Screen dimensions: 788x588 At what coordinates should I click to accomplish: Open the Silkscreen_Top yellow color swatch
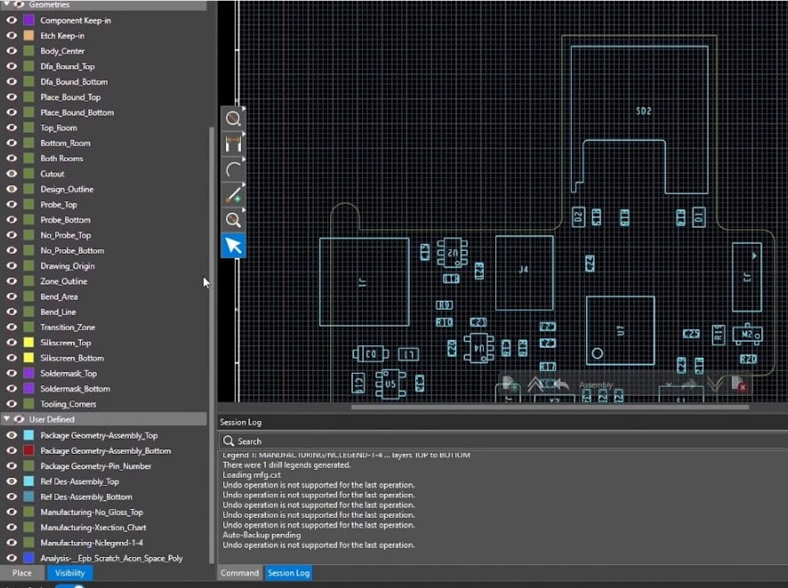[29, 342]
